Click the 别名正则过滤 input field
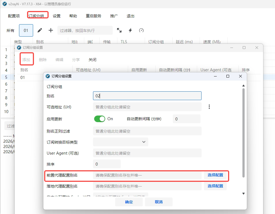Viewport: 275px width, 214px height. click(x=147, y=131)
